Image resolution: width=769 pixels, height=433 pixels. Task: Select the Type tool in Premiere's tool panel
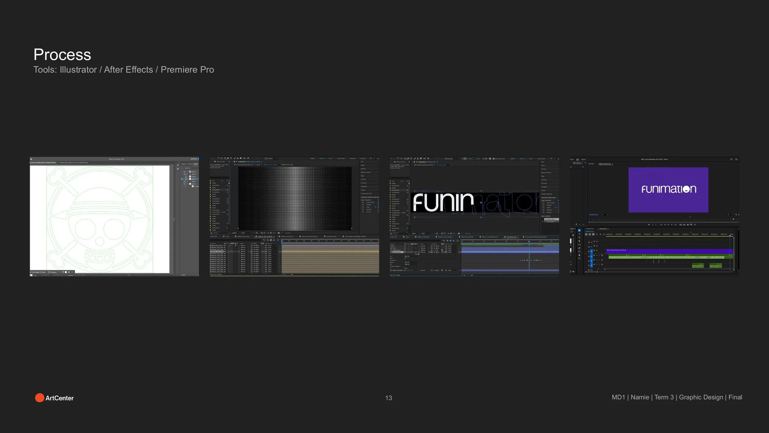[x=579, y=259]
